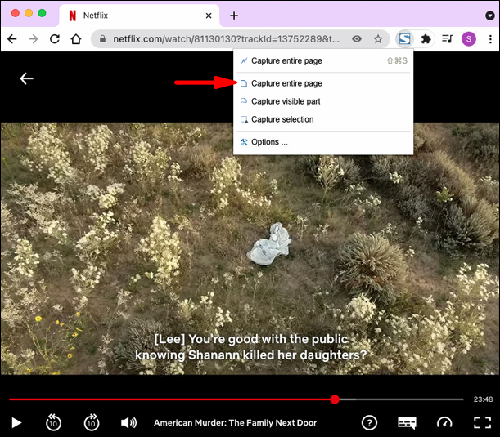
Task: Play the video
Action: click(16, 423)
